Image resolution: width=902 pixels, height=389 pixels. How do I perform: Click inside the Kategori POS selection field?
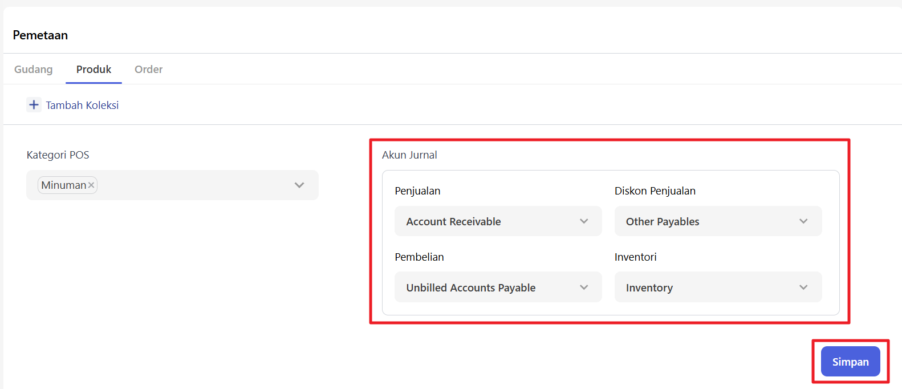click(x=194, y=185)
